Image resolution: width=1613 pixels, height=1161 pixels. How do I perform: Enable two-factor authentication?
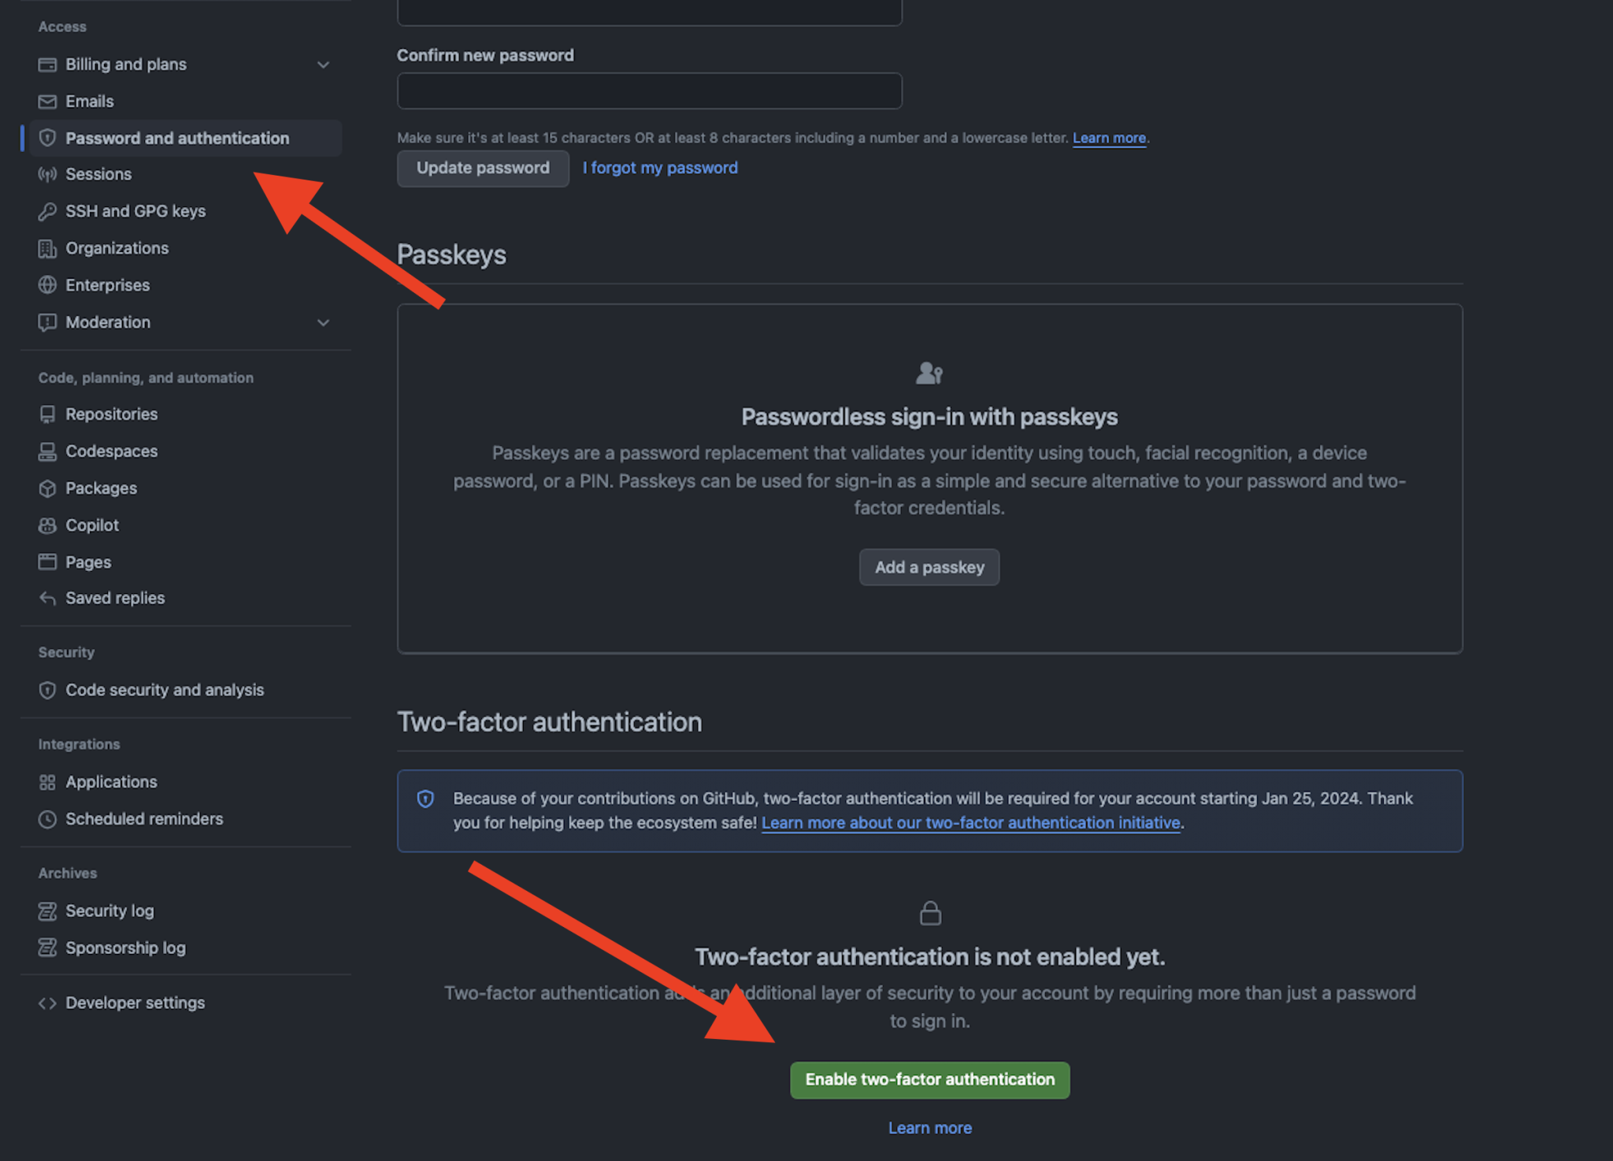[929, 1080]
